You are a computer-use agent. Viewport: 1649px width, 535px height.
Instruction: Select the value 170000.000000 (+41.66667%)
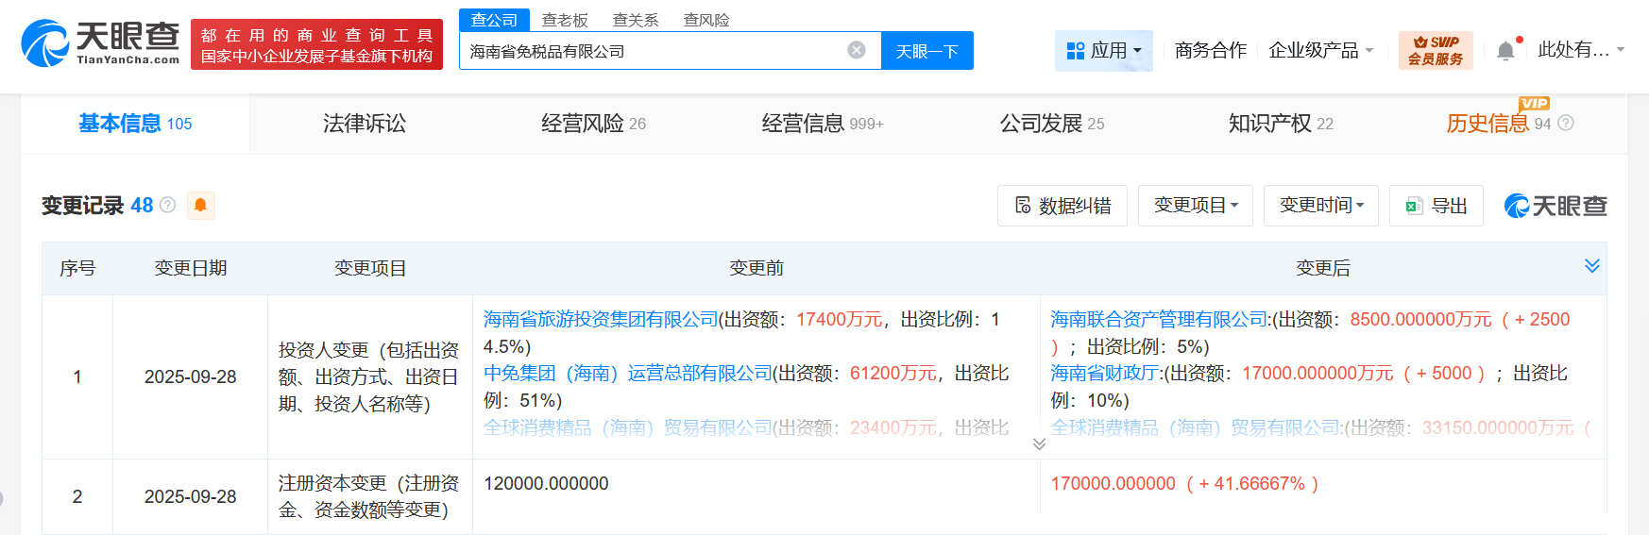1184,483
